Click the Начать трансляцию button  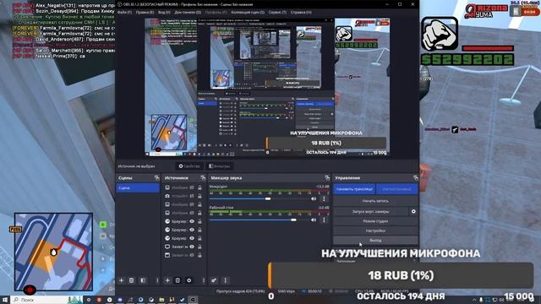[x=354, y=189]
